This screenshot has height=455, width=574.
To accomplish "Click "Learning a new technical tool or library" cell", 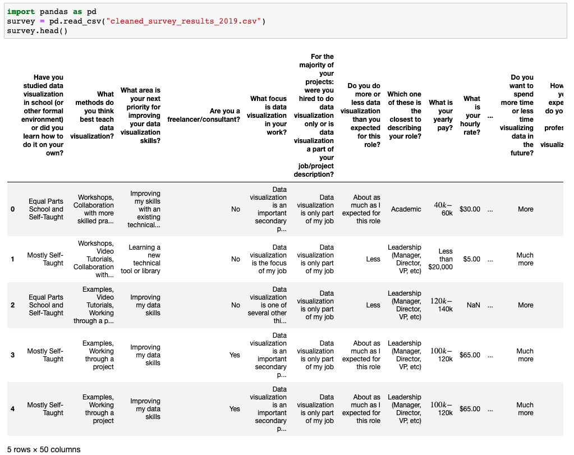I will [x=141, y=259].
